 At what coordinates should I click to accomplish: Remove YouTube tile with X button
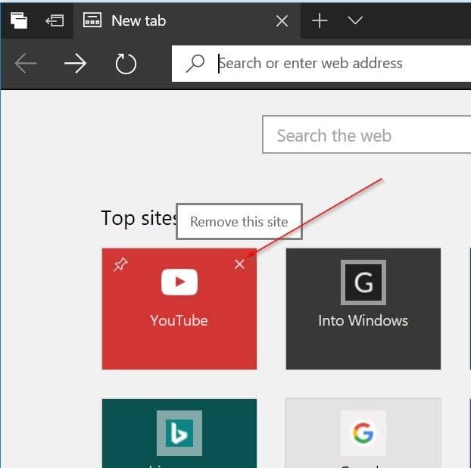239,264
